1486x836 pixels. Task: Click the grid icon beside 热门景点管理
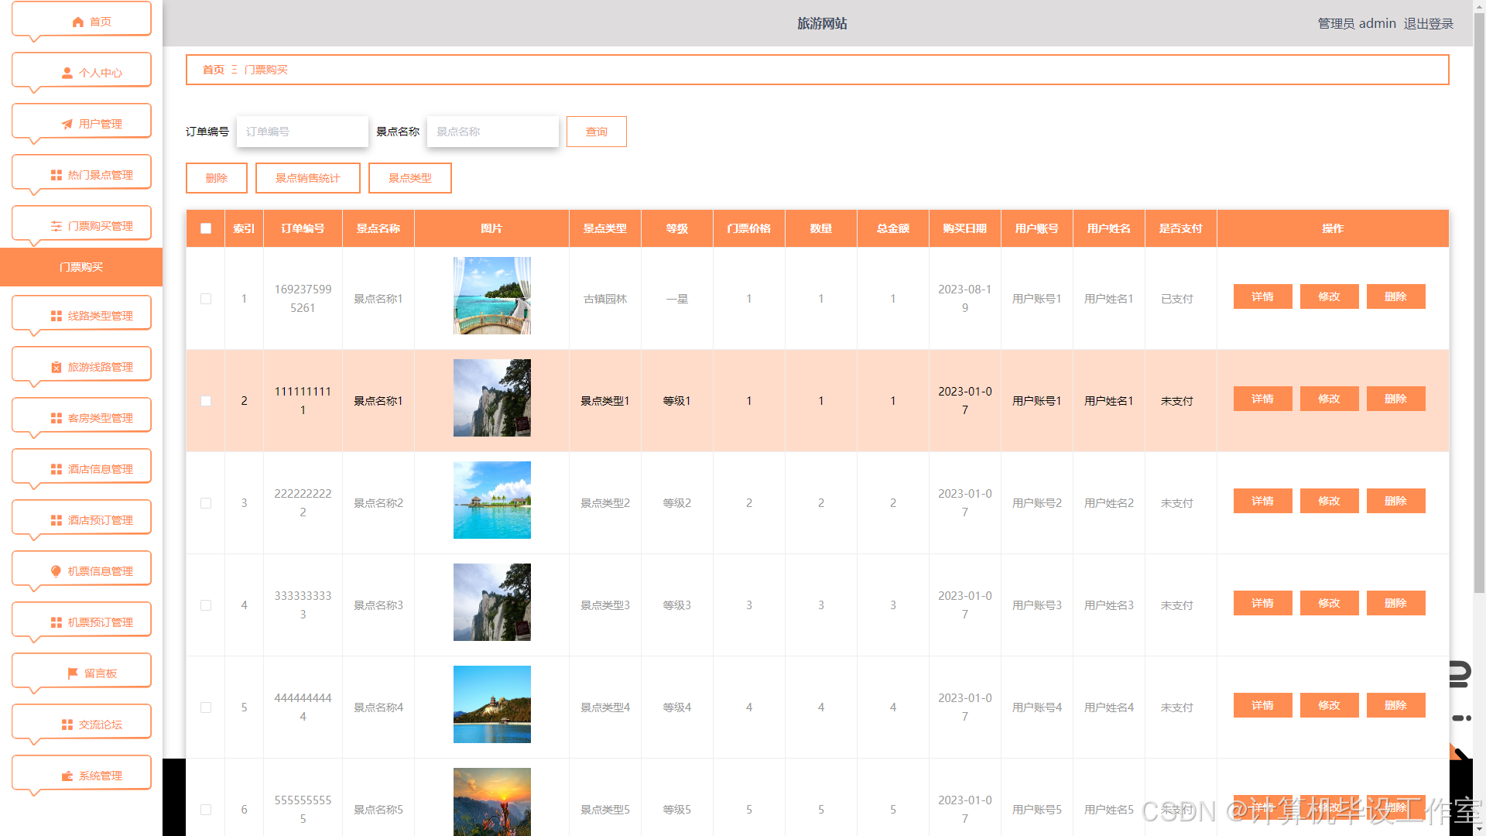(x=56, y=175)
